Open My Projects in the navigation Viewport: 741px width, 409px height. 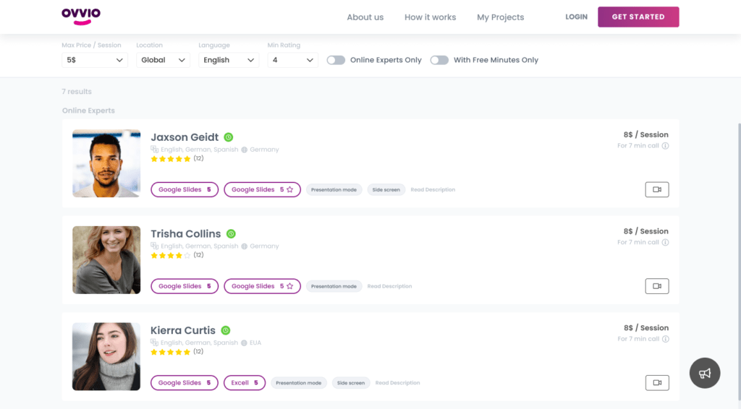(500, 17)
